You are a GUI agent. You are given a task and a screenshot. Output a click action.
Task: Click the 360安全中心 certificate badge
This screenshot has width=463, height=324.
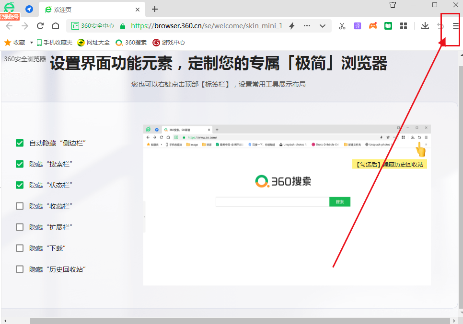coord(93,26)
